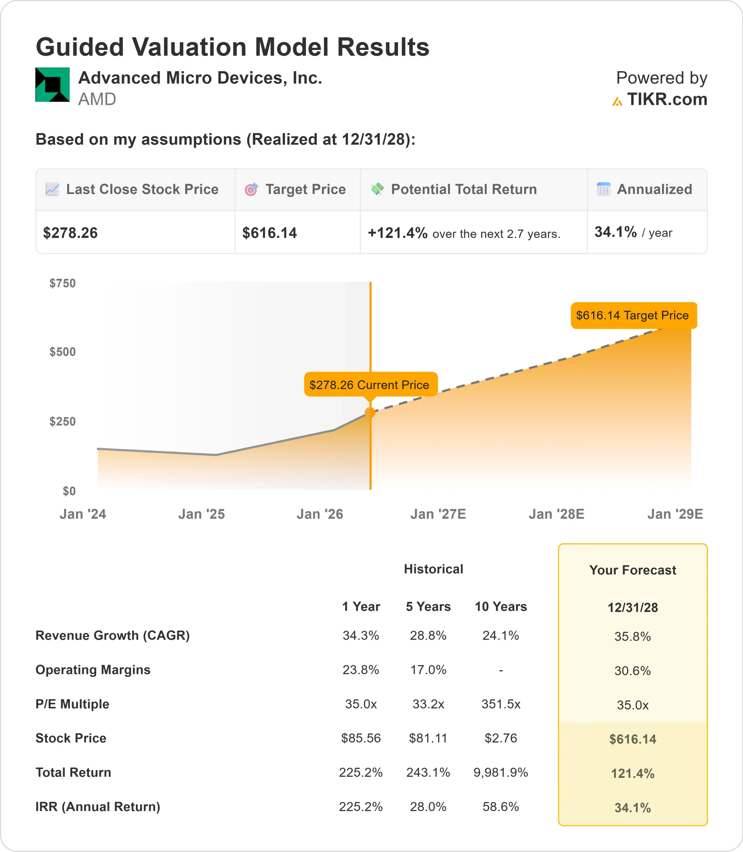The height and width of the screenshot is (852, 743).
Task: Click the line chart icon beside Last Close Stock Price
Action: coord(52,190)
